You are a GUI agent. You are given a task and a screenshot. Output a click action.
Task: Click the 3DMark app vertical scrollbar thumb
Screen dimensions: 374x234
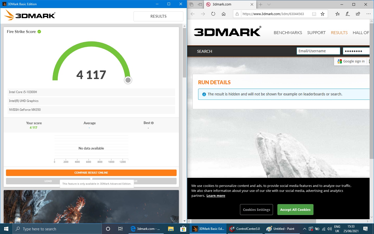[185, 53]
